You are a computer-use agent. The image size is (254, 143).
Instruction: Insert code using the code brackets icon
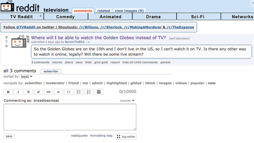[x=68, y=92]
